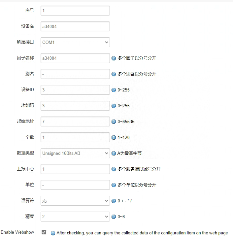Expand the 精度 dropdown
This screenshot has width=233, height=239.
[x=75, y=217]
